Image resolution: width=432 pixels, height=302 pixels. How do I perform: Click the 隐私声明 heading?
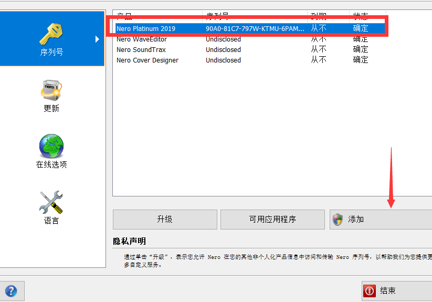[130, 242]
